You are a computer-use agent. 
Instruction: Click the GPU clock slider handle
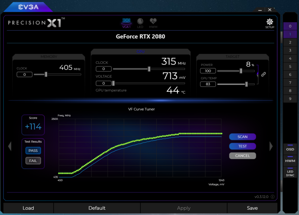149,69
